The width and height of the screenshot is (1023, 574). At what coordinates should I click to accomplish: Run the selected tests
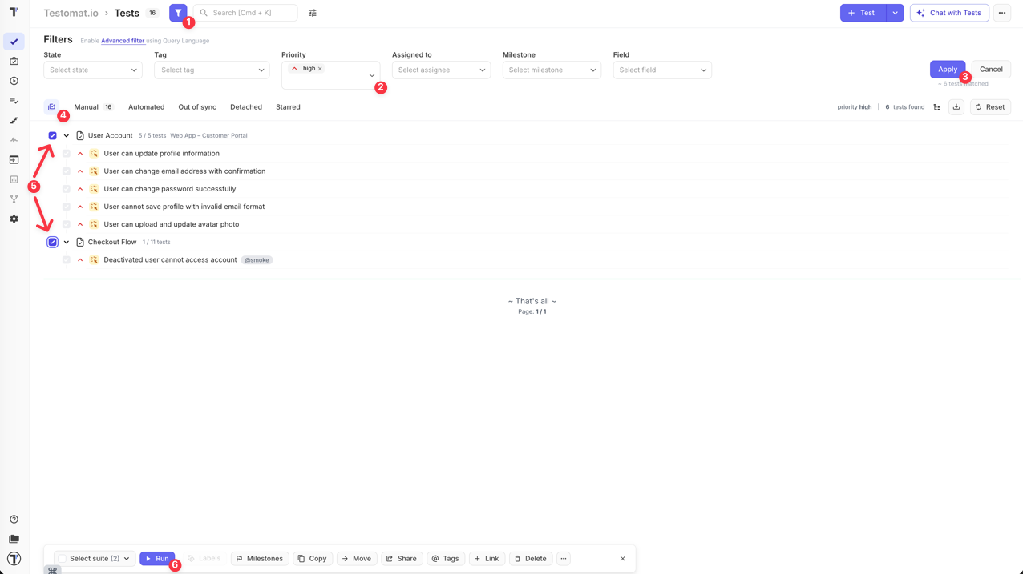coord(157,559)
